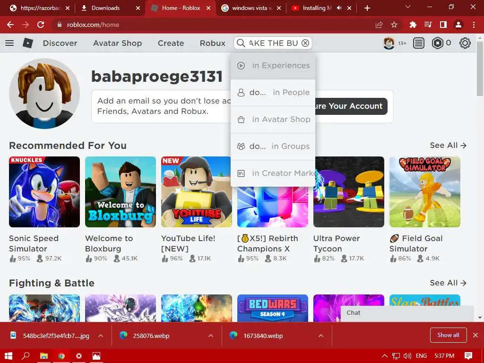Open Welcome to Bloxburg thumbnail
Screen dimensions: 484x363
pos(121,192)
